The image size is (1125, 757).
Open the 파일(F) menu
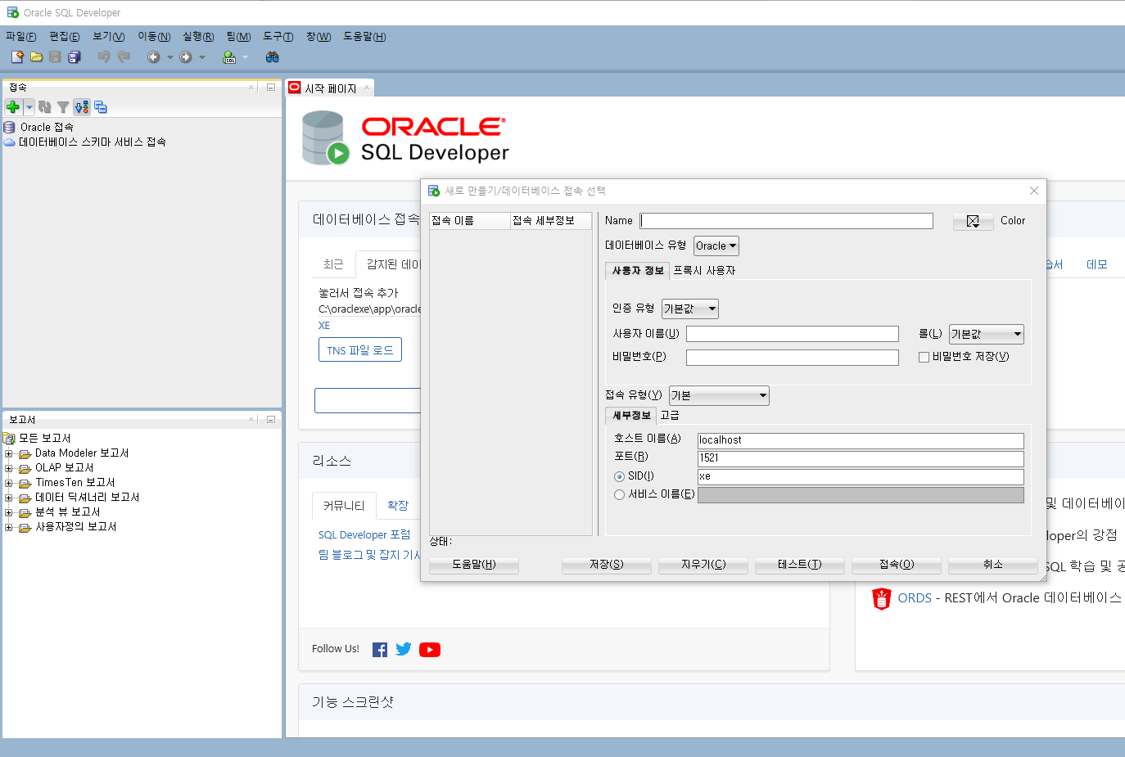pyautogui.click(x=21, y=37)
